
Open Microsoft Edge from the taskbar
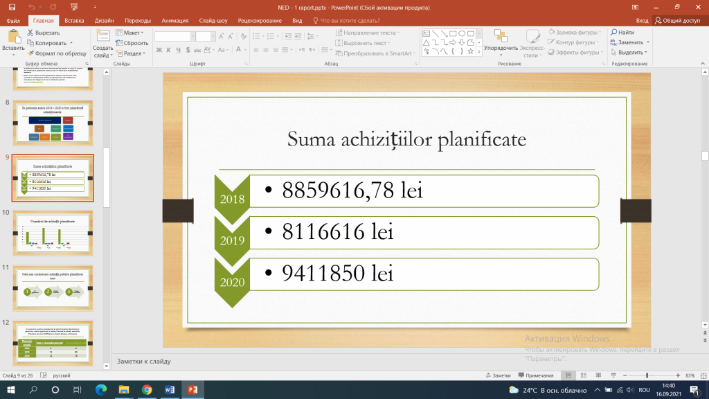click(101, 389)
